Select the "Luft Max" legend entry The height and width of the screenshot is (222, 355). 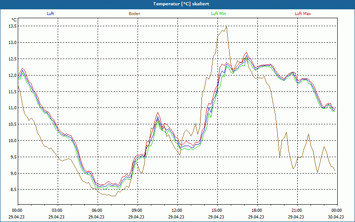pyautogui.click(x=303, y=14)
